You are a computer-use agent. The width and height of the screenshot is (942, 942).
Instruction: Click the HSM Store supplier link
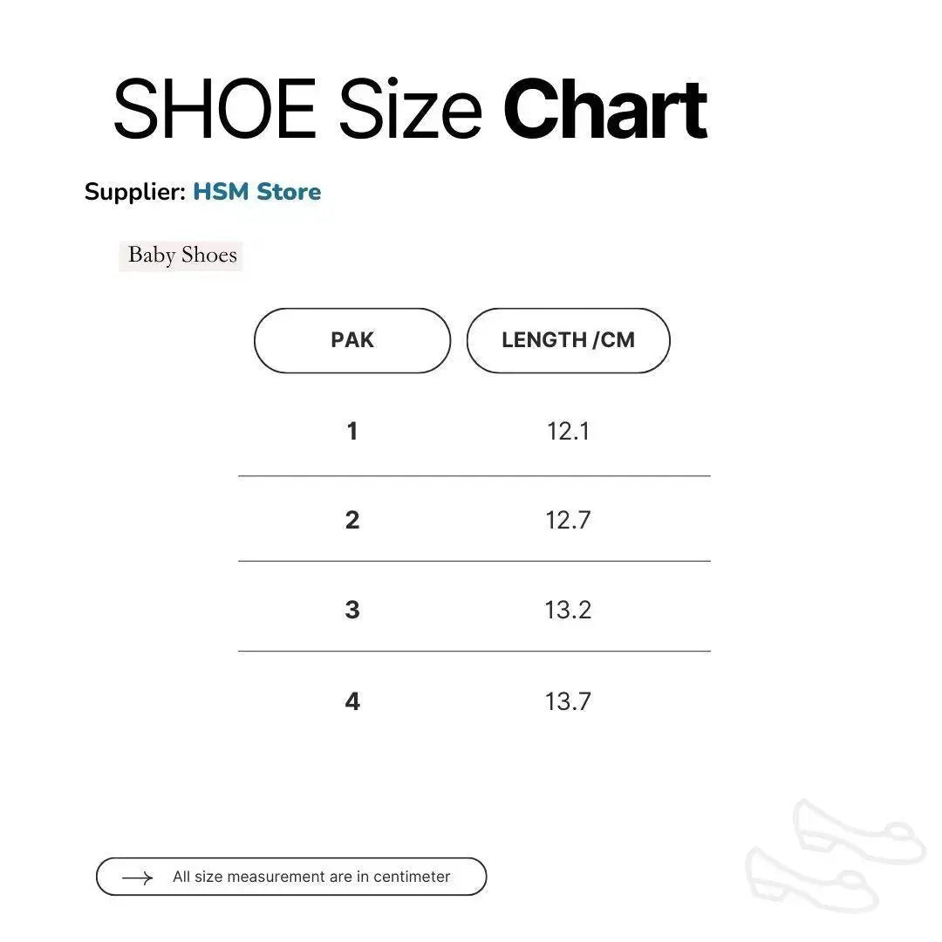pos(256,192)
